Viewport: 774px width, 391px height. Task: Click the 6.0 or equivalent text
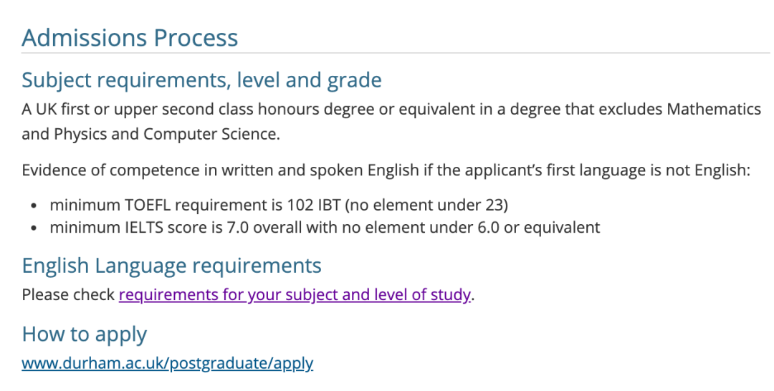[537, 227]
